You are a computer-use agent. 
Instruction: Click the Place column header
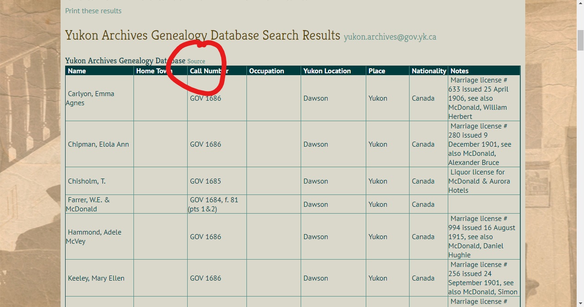[x=377, y=71]
